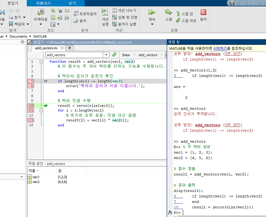Click Step Out (스텝 아웃)
Viewport: 266px width, 217px height.
[x=186, y=21]
